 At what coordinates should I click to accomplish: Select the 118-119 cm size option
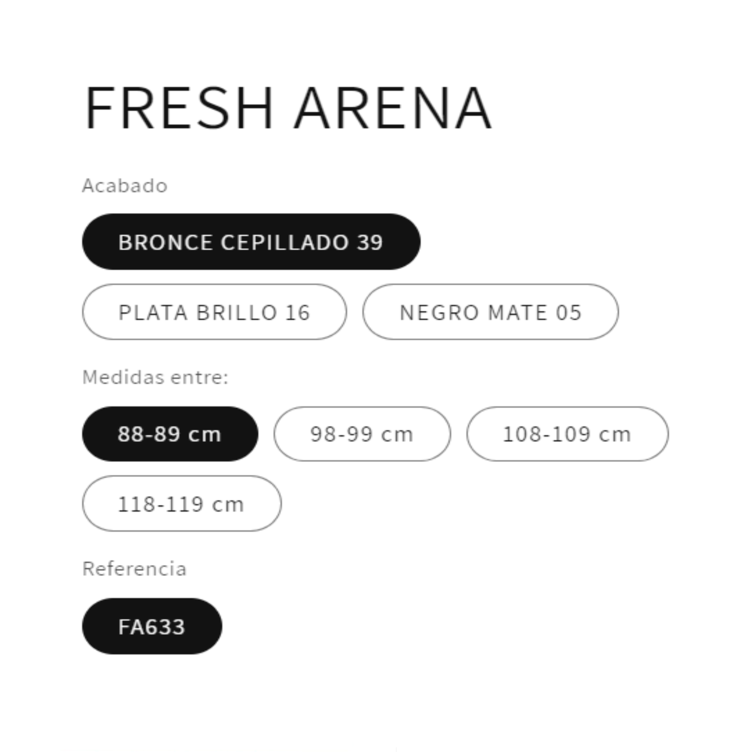click(181, 503)
